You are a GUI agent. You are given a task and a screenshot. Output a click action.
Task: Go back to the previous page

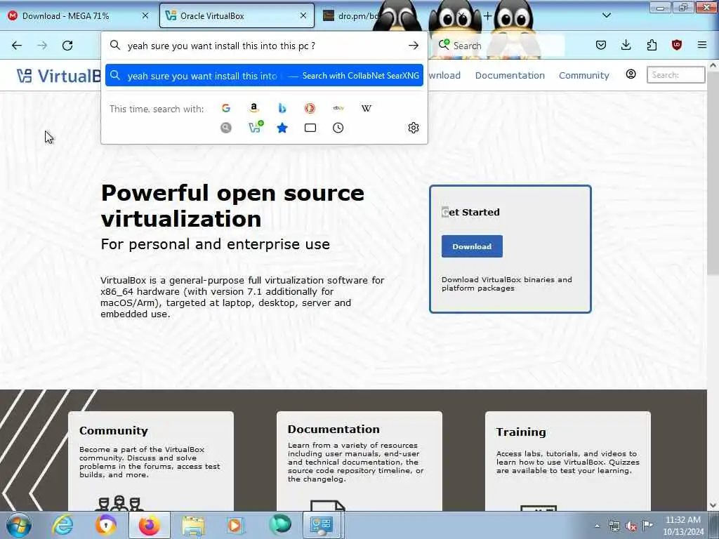(x=17, y=46)
